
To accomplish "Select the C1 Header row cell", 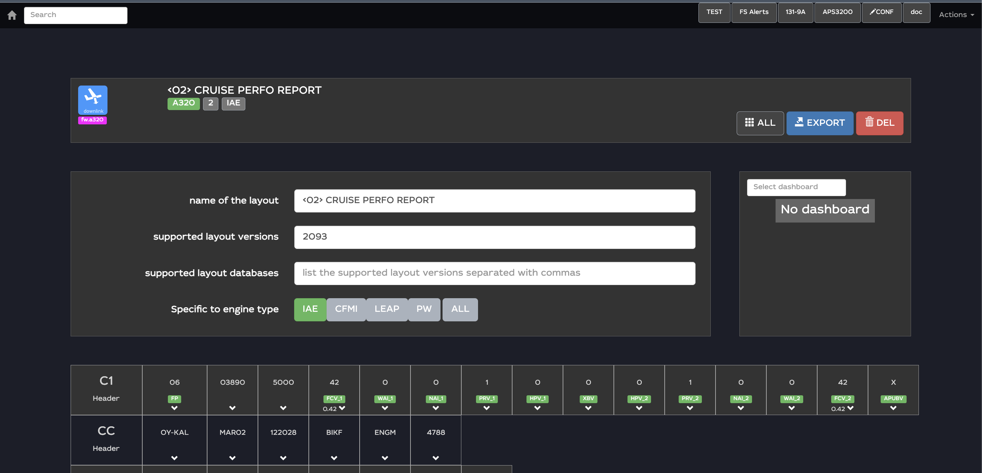I will (106, 390).
